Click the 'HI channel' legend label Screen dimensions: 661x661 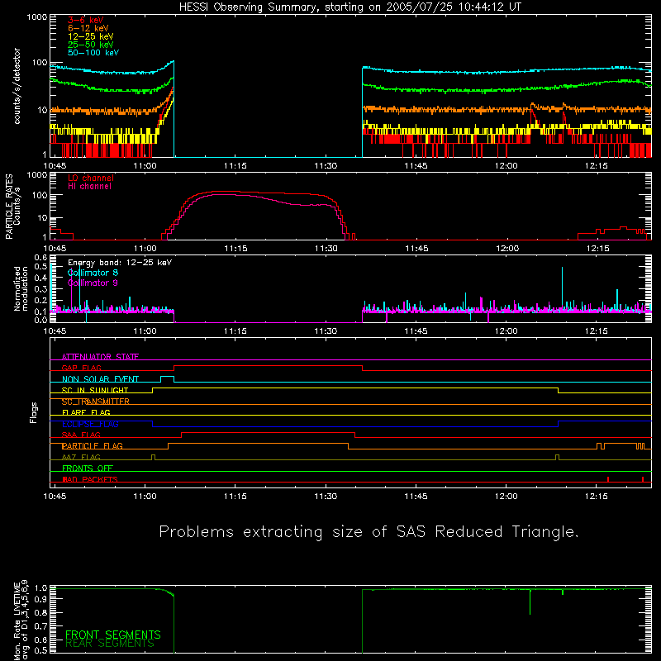click(x=90, y=187)
